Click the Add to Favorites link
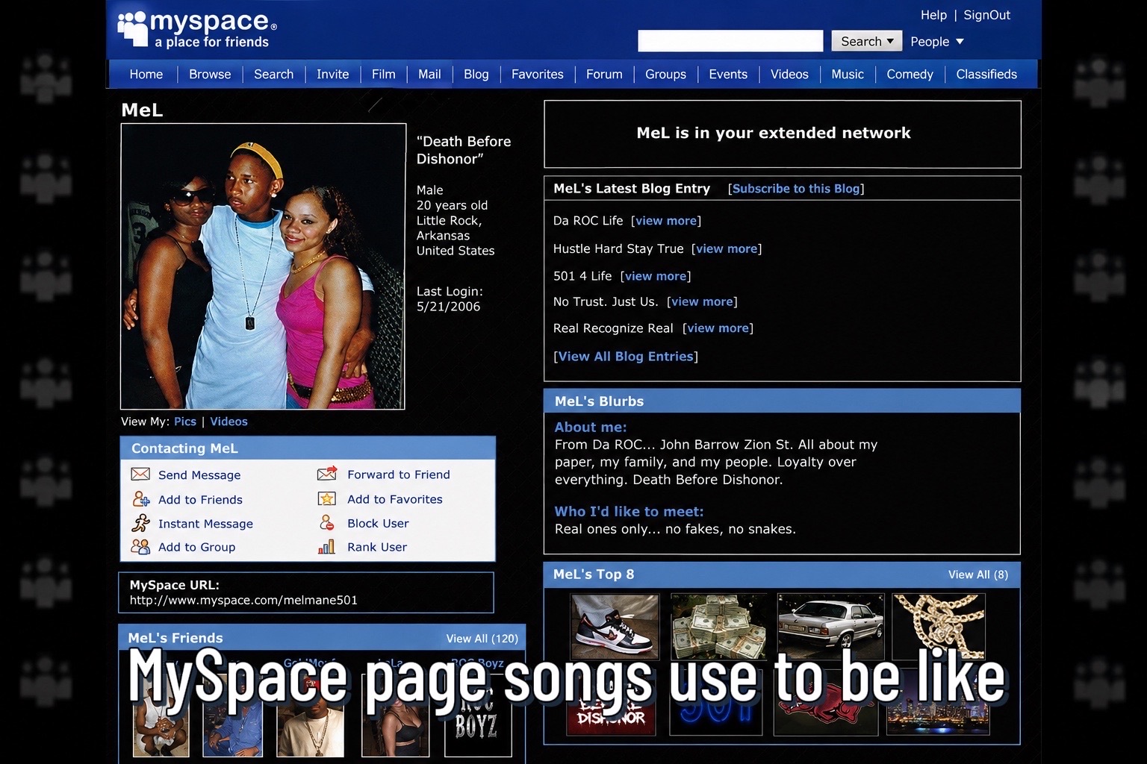This screenshot has width=1147, height=764. (395, 499)
